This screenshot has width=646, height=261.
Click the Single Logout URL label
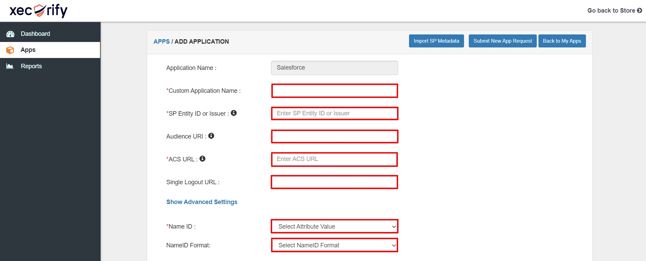pos(193,182)
